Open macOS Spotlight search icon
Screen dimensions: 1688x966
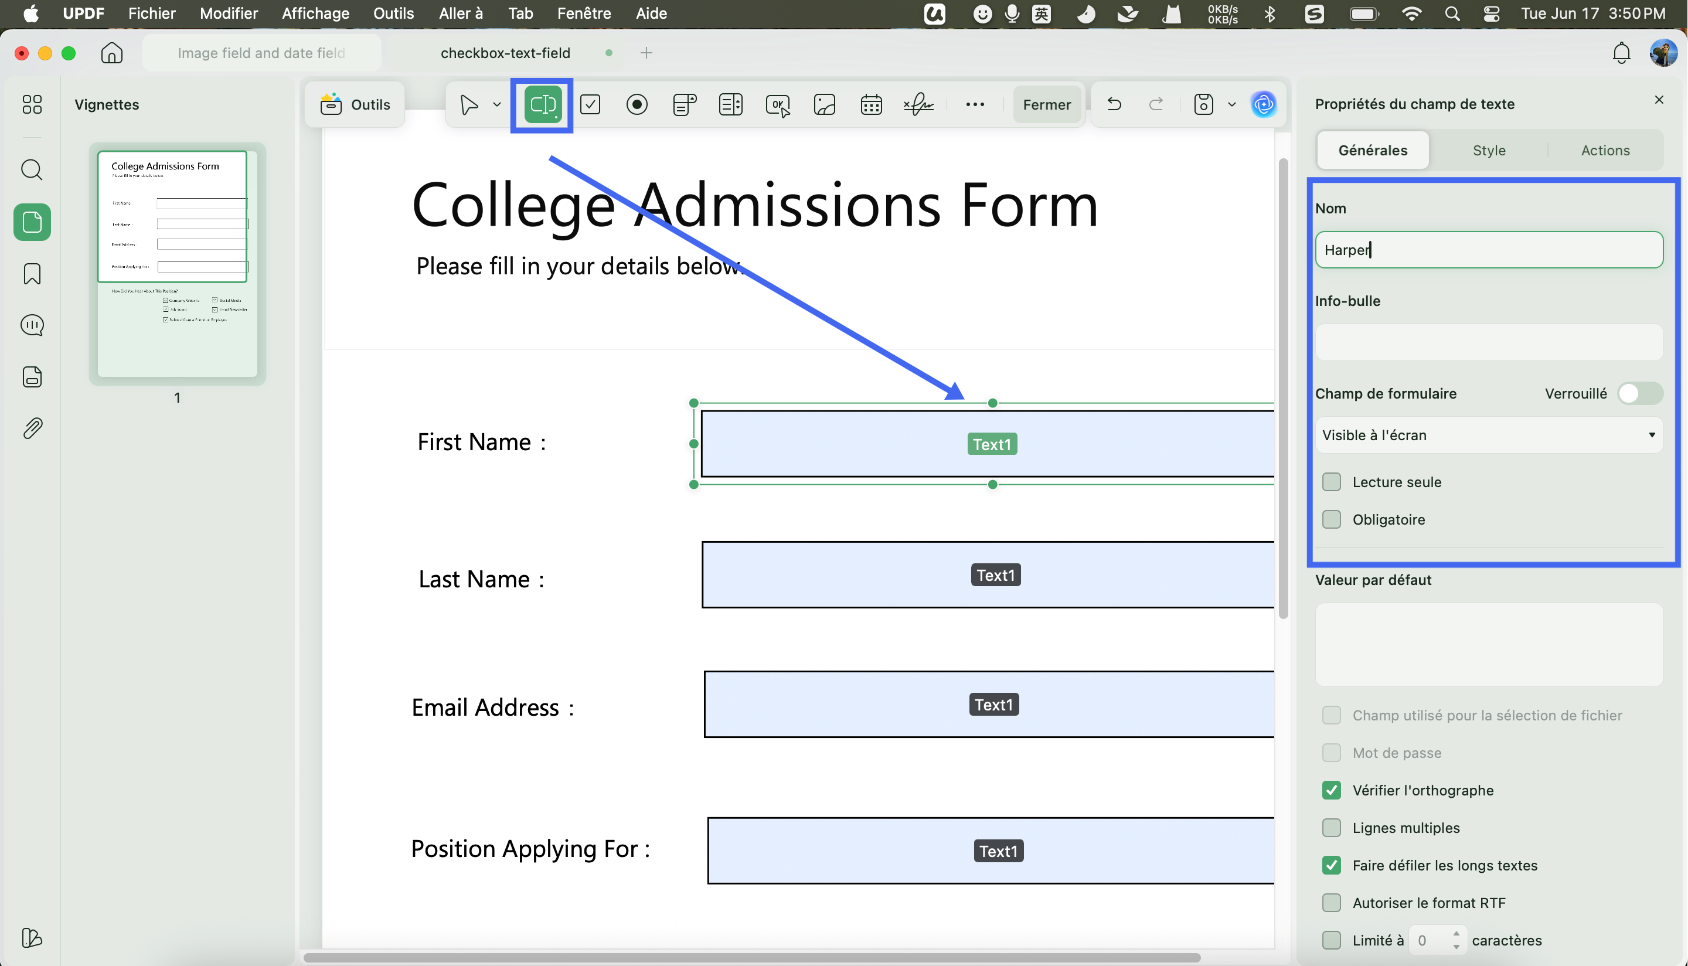[1452, 13]
